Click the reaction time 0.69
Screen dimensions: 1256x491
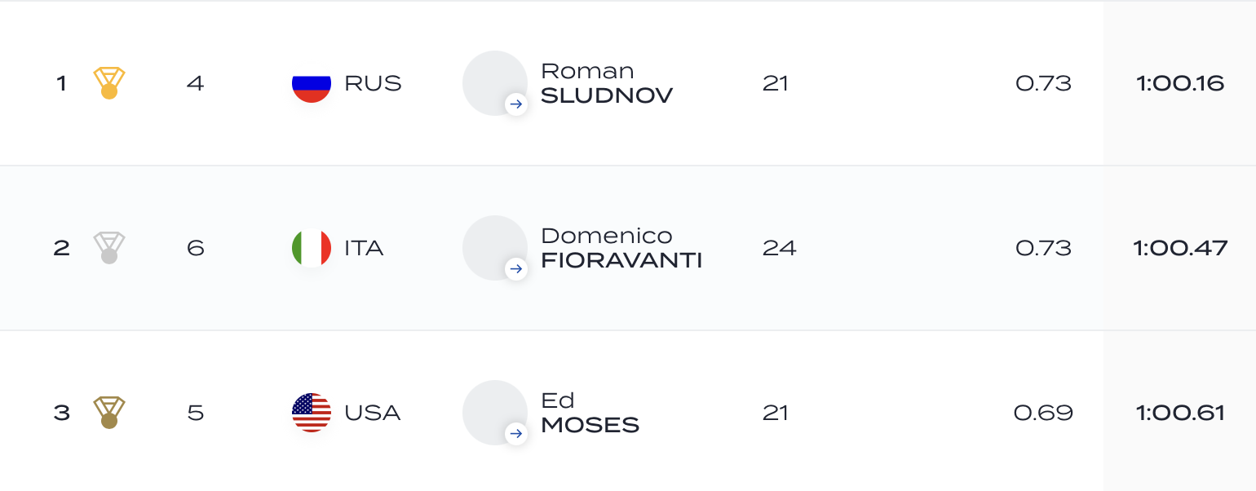coord(1043,414)
